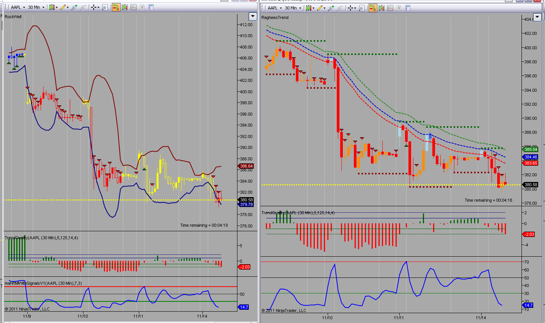Click the 11/11 date label in the RockWell chart

pyautogui.click(x=139, y=316)
